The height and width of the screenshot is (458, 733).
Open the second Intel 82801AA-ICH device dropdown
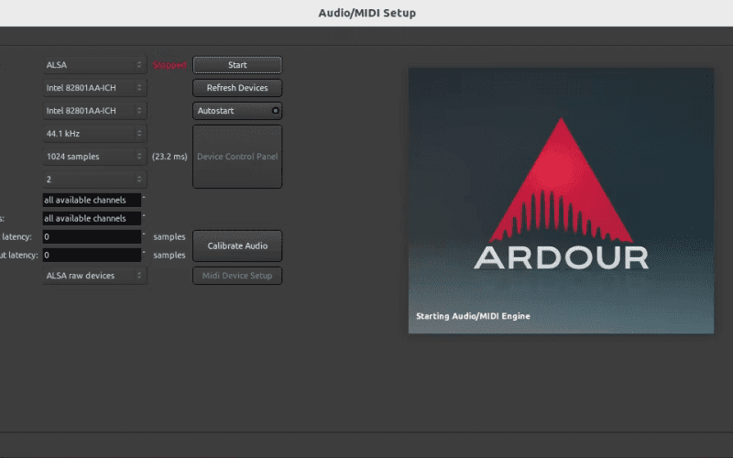tap(94, 111)
